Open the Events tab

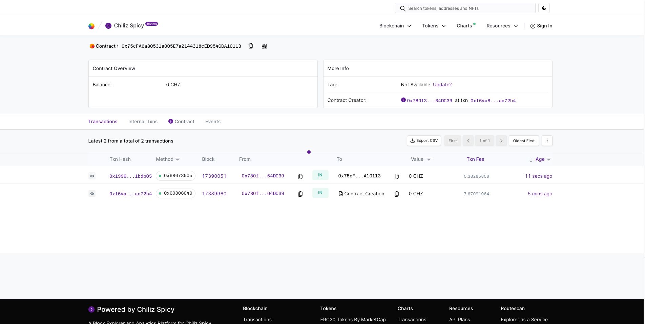point(213,122)
